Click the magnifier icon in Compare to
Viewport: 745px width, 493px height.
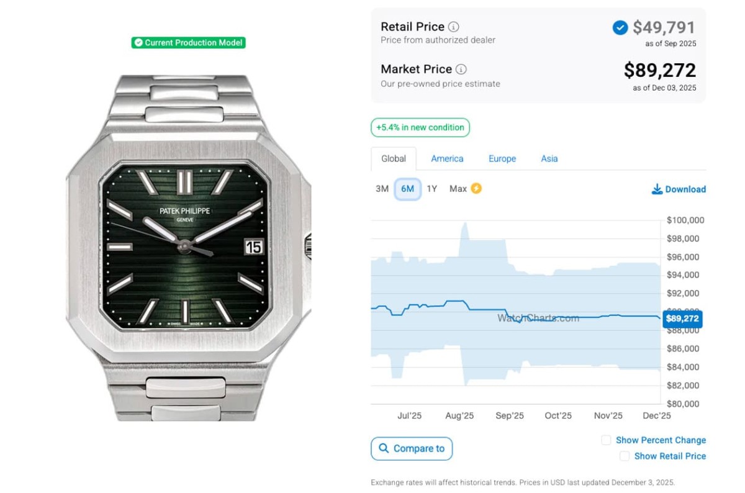point(384,448)
